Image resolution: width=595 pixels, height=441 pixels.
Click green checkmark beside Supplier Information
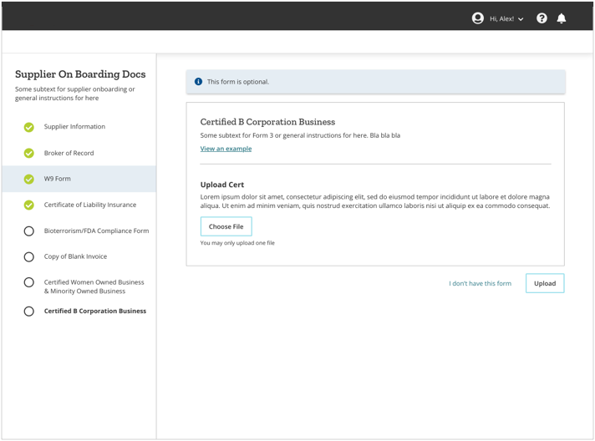click(x=29, y=127)
